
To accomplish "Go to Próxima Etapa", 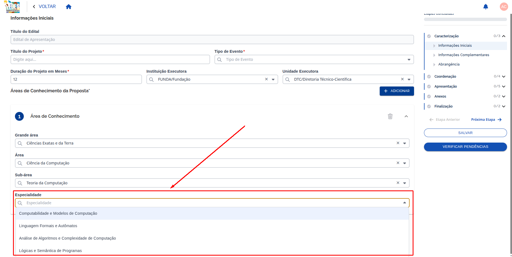I will [x=486, y=120].
